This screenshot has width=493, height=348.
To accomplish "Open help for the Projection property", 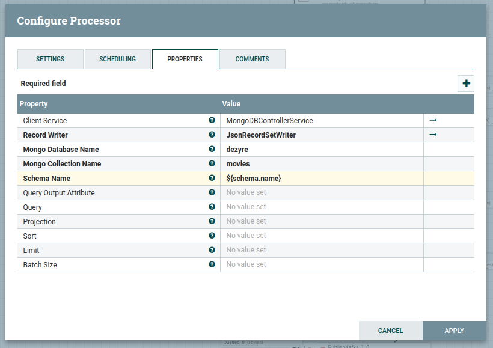I will click(212, 221).
